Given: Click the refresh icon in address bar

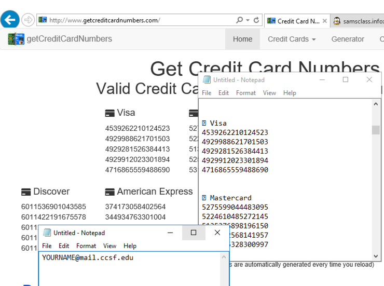Looking at the screenshot, I should [256, 20].
